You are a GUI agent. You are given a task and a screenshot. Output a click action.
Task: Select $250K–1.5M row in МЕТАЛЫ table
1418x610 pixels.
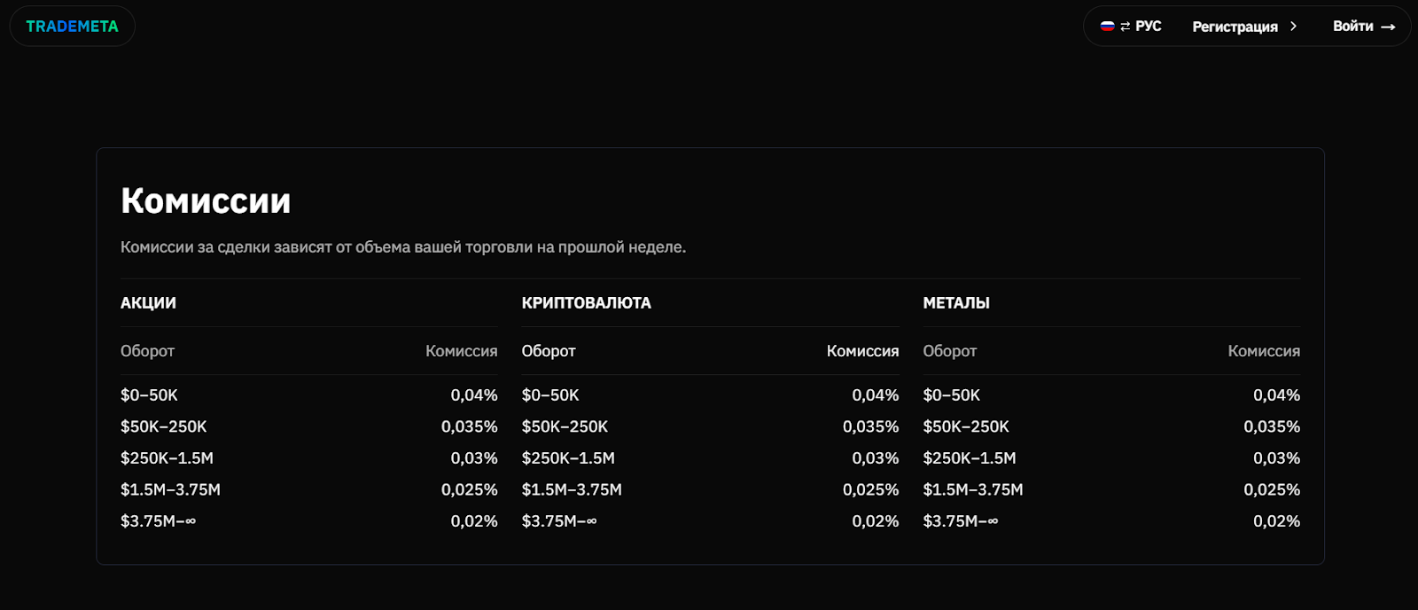[x=1111, y=458]
